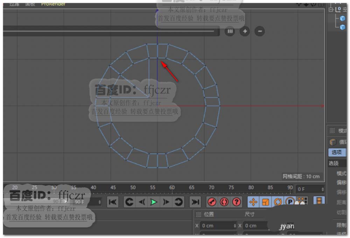The width and height of the screenshot is (350, 238).
Task: Go to the next keyframe
Action: [178, 202]
